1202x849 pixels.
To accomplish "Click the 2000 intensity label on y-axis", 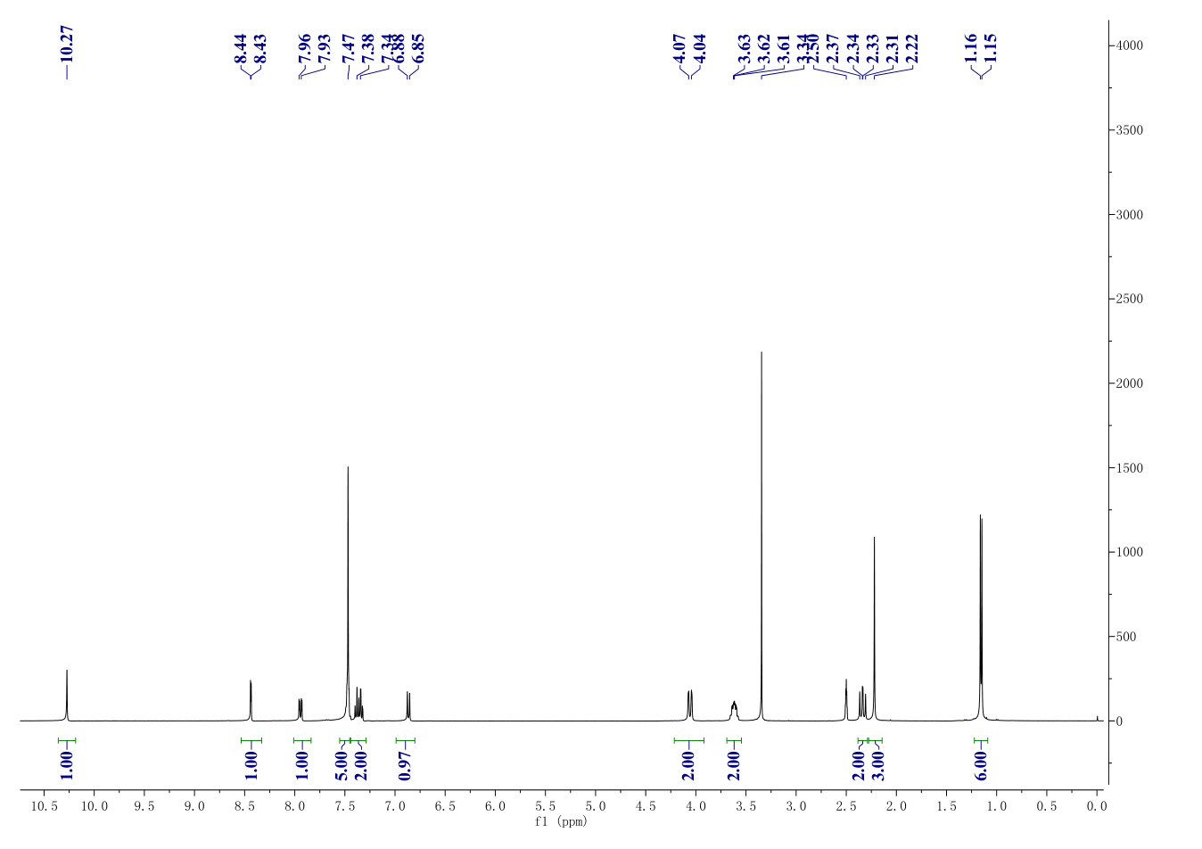I will pos(1129,383).
